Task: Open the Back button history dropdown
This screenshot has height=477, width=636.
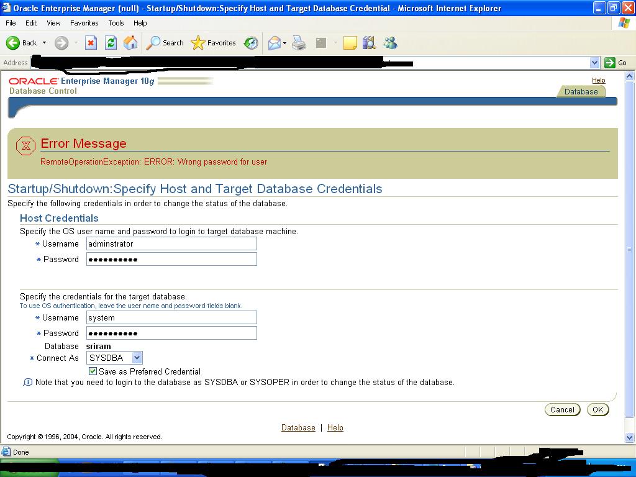Action: click(44, 43)
